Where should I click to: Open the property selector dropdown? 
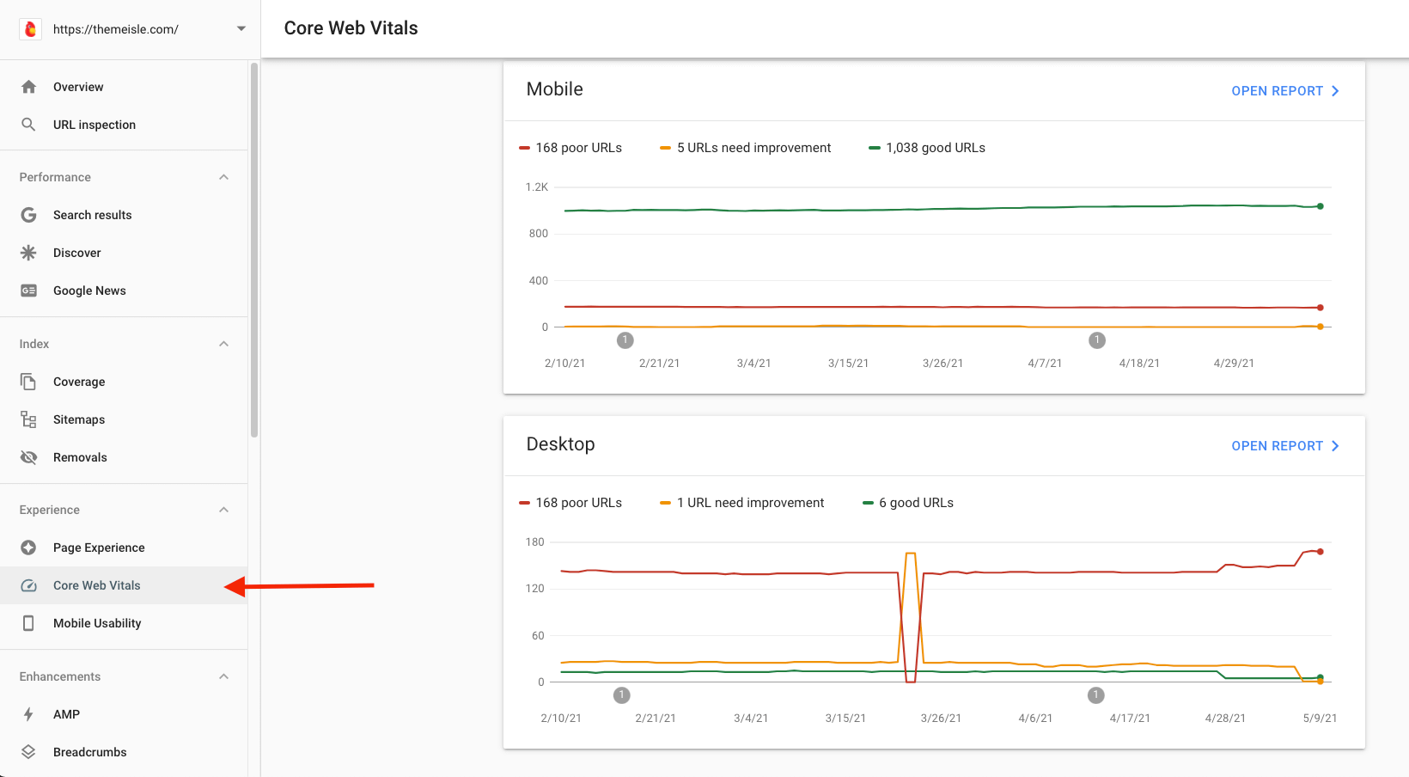241,28
